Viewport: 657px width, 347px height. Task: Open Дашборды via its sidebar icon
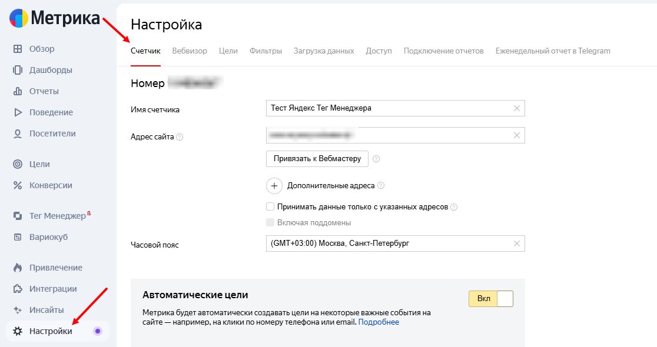click(x=18, y=70)
